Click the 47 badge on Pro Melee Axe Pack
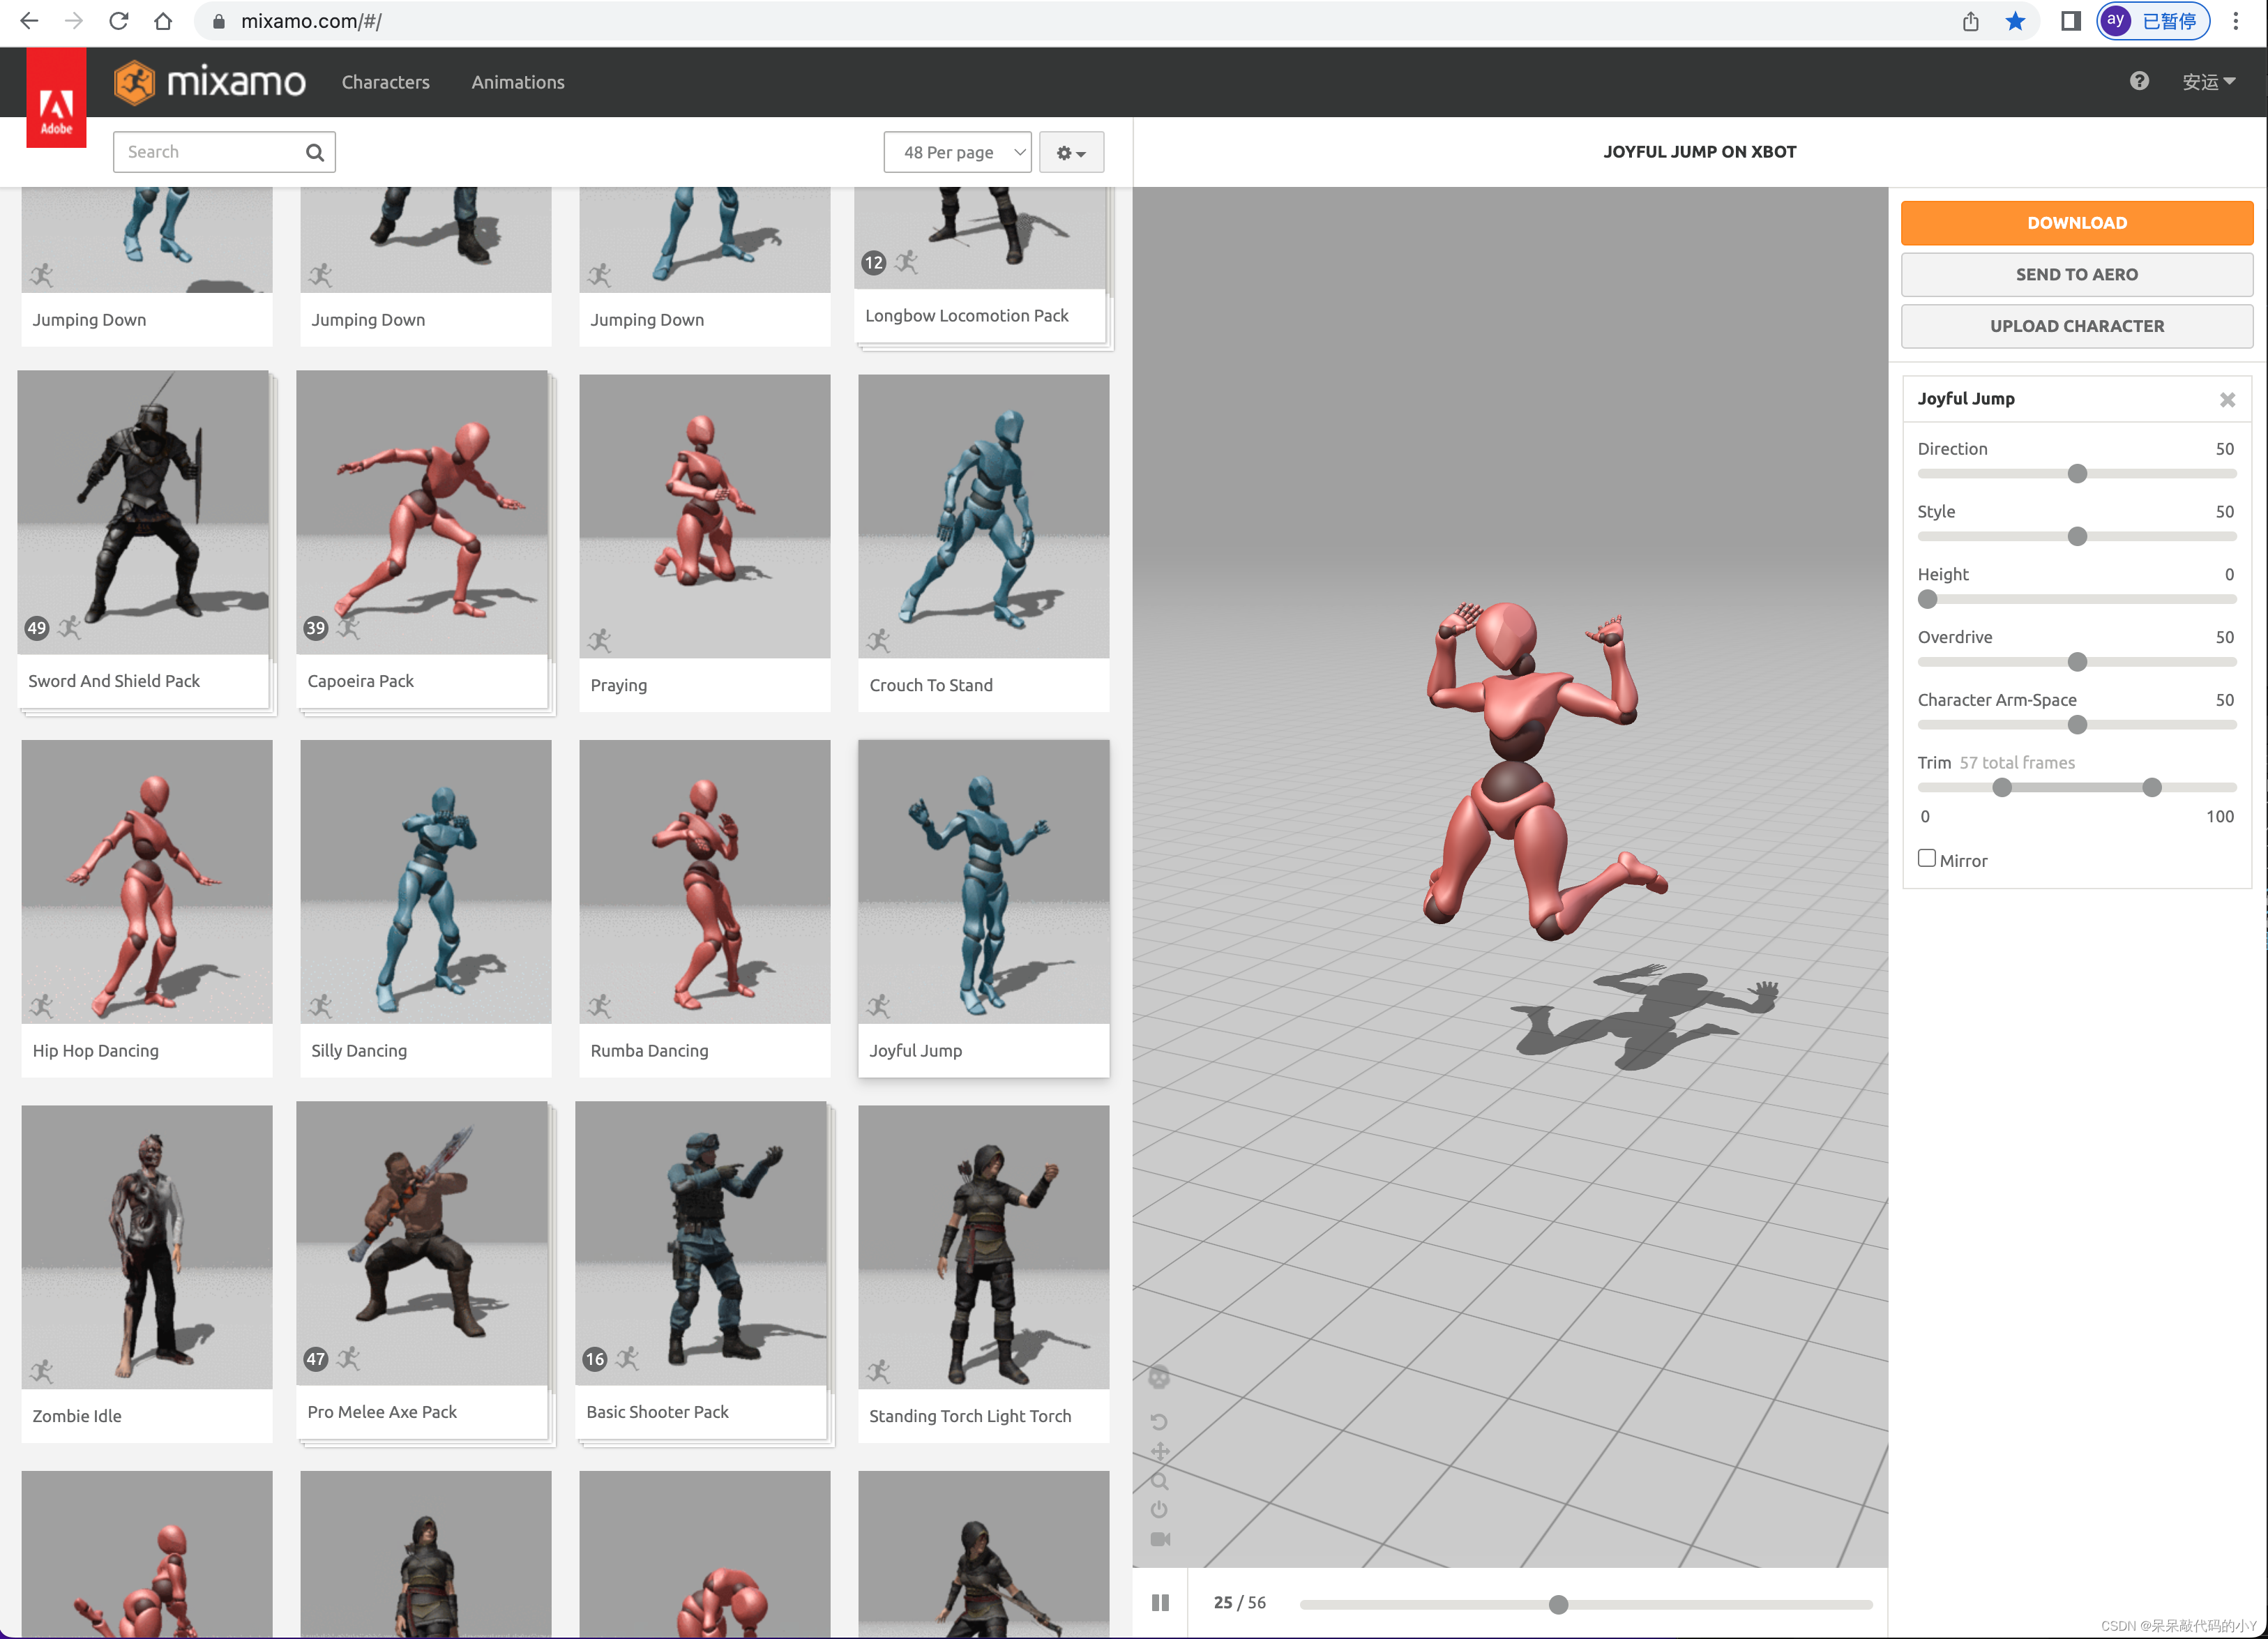The height and width of the screenshot is (1639, 2268). [x=316, y=1359]
